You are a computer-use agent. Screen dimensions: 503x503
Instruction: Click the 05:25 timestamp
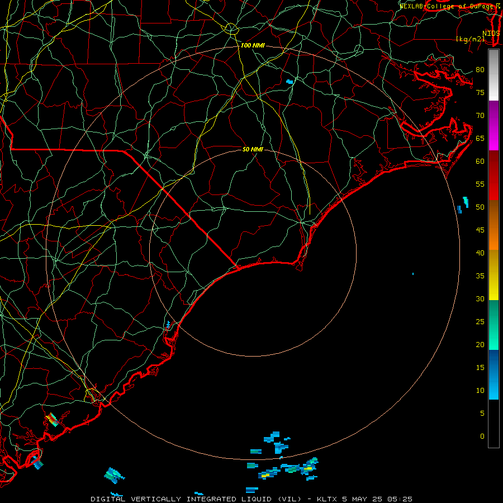pos(400,499)
